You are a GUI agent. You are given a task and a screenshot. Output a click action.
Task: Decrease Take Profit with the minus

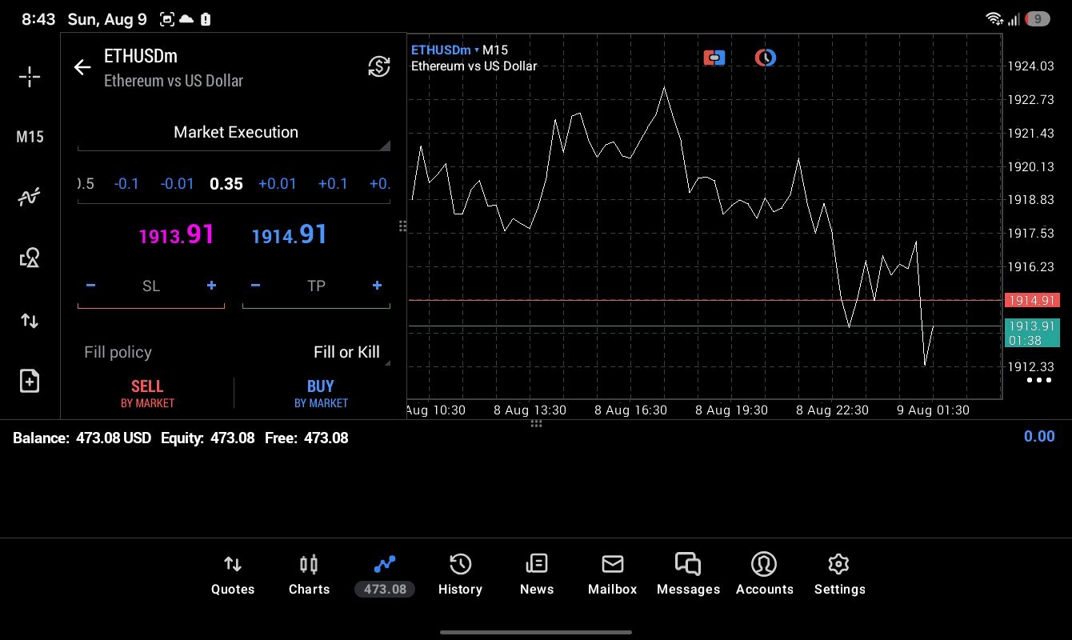pyautogui.click(x=255, y=286)
